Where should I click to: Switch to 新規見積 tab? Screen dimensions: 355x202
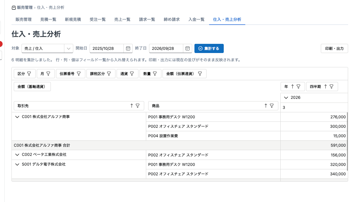coord(73,19)
